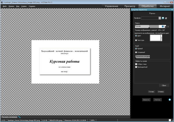Click the Показать изменения button

(9, 117)
